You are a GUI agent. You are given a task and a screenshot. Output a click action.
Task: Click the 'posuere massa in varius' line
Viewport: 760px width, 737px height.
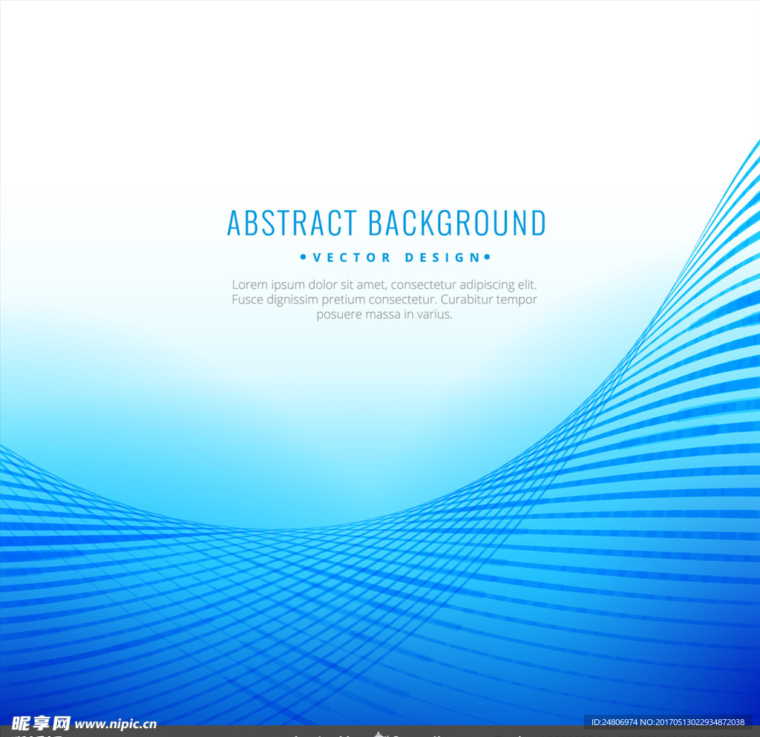pos(384,315)
